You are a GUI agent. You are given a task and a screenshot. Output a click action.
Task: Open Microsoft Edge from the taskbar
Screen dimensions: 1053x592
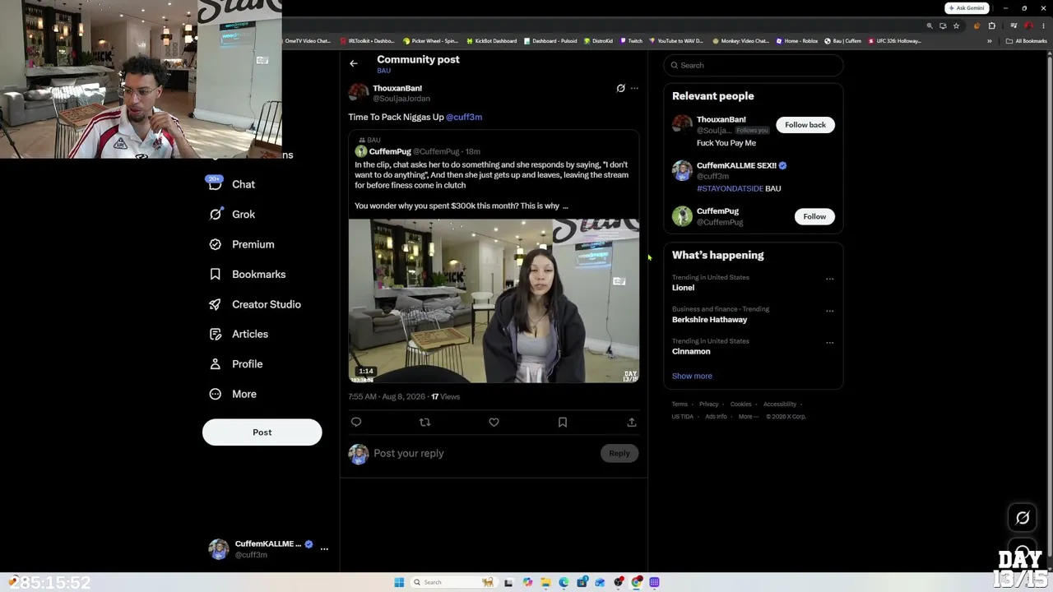[564, 582]
